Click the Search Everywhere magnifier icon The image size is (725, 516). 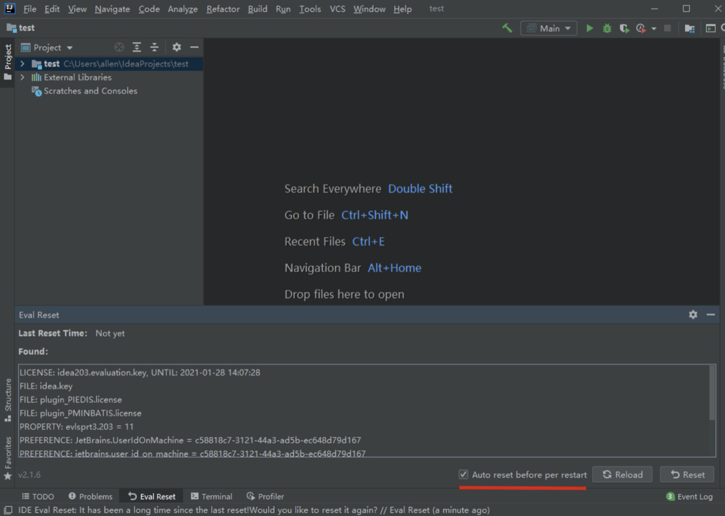pos(722,28)
